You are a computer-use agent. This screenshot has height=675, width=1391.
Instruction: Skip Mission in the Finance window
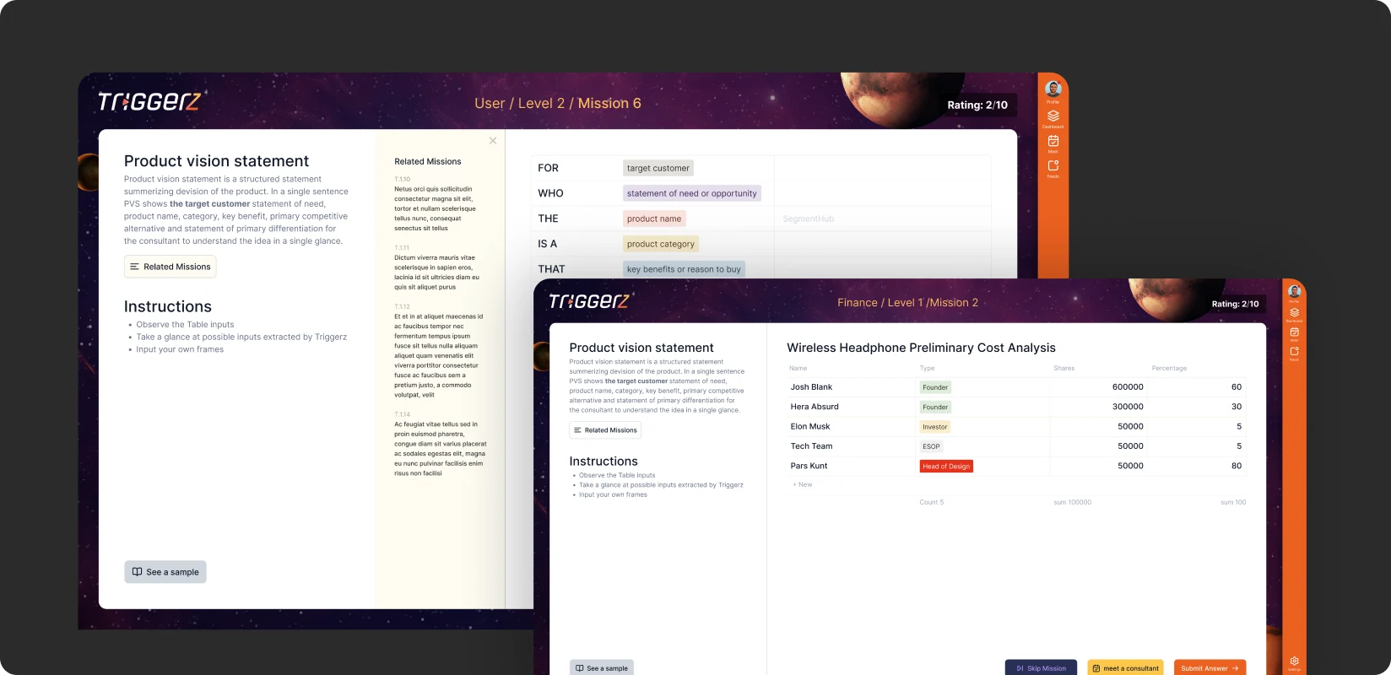tap(1041, 668)
